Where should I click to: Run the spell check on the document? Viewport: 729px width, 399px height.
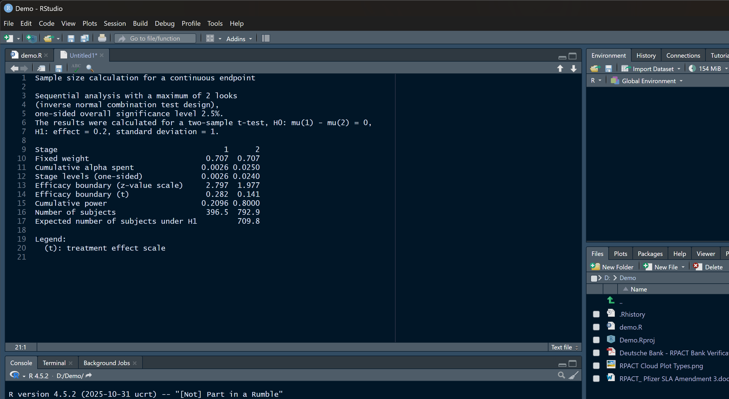tap(76, 68)
